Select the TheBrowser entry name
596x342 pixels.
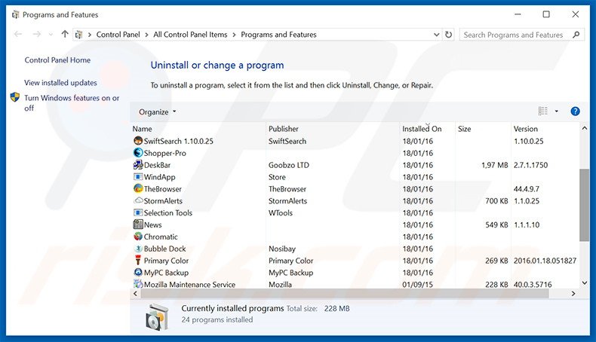click(162, 188)
